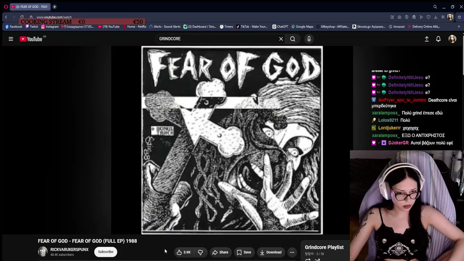Click the Lordjukerrr chat username
The height and width of the screenshot is (261, 464).
(389, 128)
